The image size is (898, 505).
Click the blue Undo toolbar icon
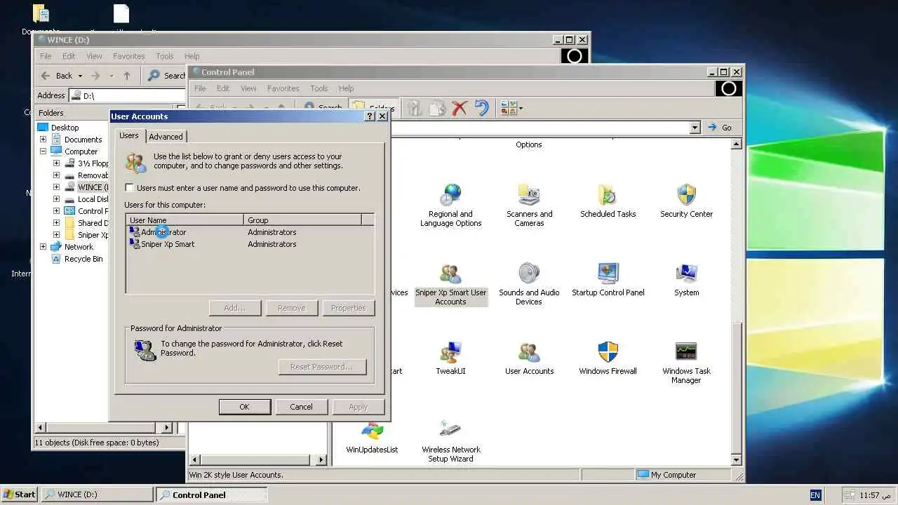click(481, 108)
